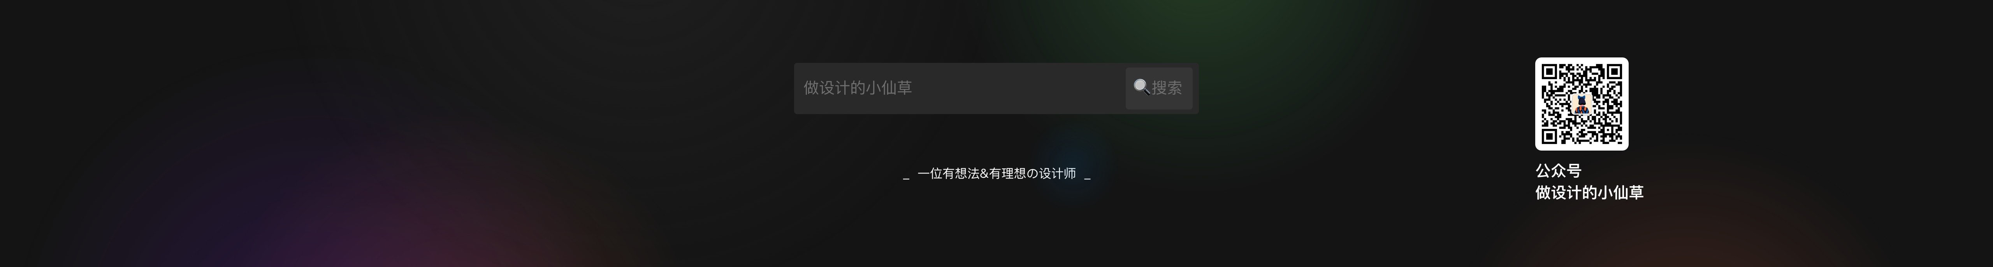Click the underscore after the tagline
This screenshot has width=1993, height=267.
pyautogui.click(x=1087, y=179)
